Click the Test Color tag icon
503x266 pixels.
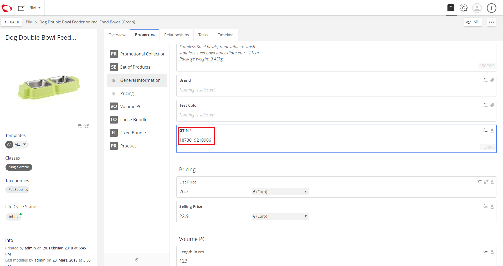click(492, 105)
